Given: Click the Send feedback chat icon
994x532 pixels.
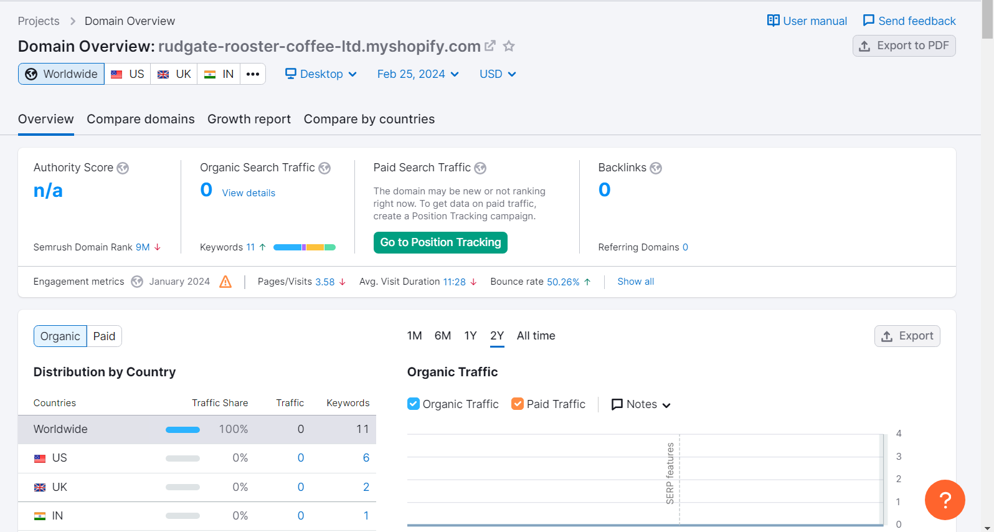Looking at the screenshot, I should point(868,21).
